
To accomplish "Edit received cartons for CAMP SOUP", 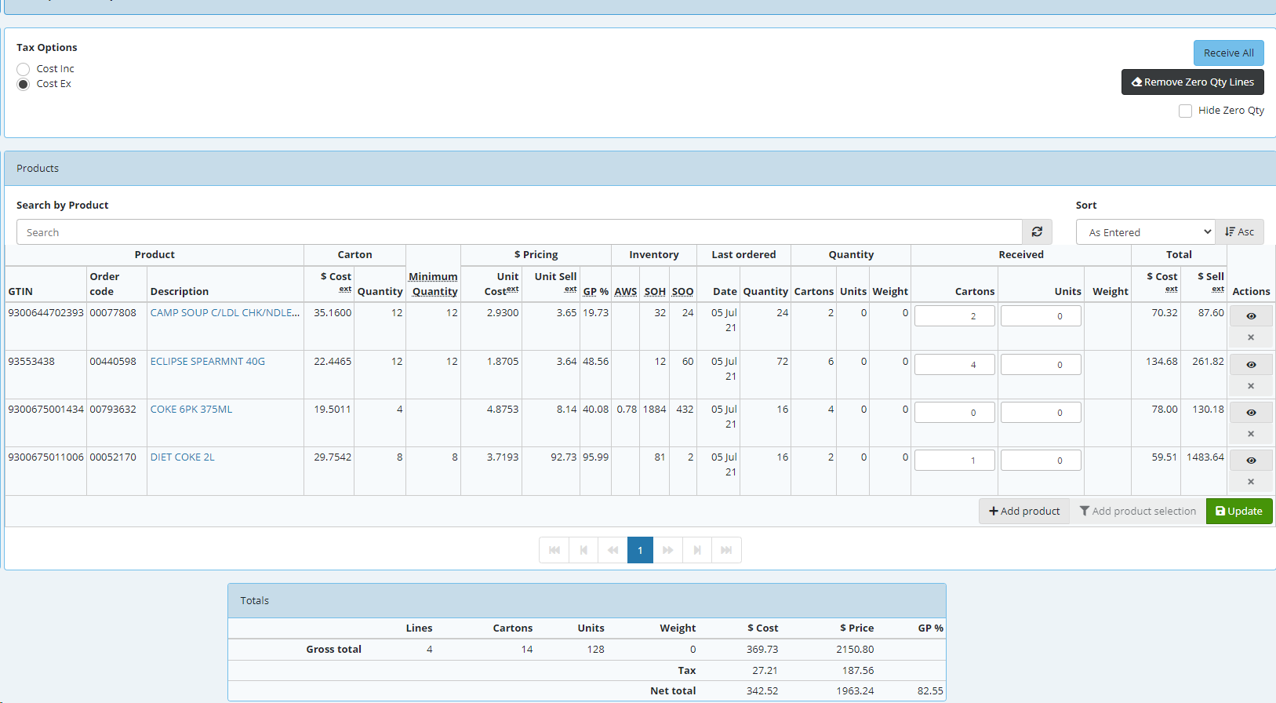I will tap(954, 315).
